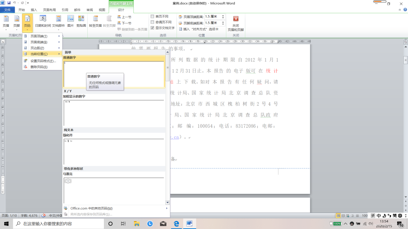
Task: Click 插入"对齐方式"选项卡 button
Action: coord(199,29)
